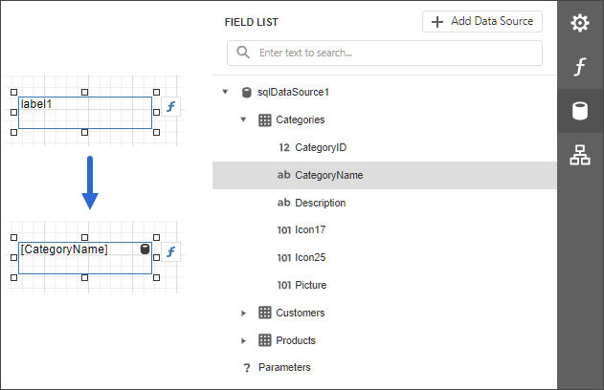The image size is (604, 390).
Task: Click the expression button beside label1
Action: click(170, 107)
